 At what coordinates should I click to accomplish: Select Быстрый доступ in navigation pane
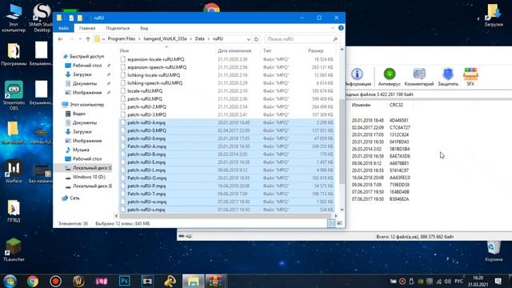click(x=86, y=56)
